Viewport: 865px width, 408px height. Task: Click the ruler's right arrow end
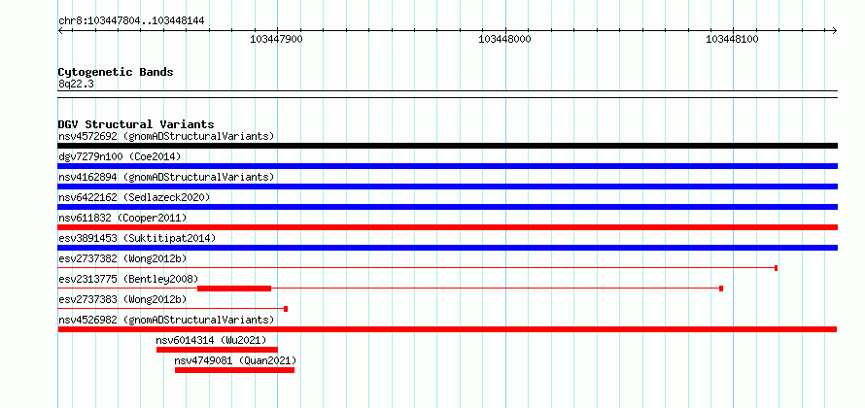[x=835, y=30]
